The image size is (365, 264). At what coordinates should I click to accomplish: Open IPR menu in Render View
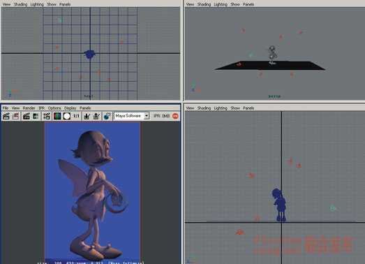point(41,108)
